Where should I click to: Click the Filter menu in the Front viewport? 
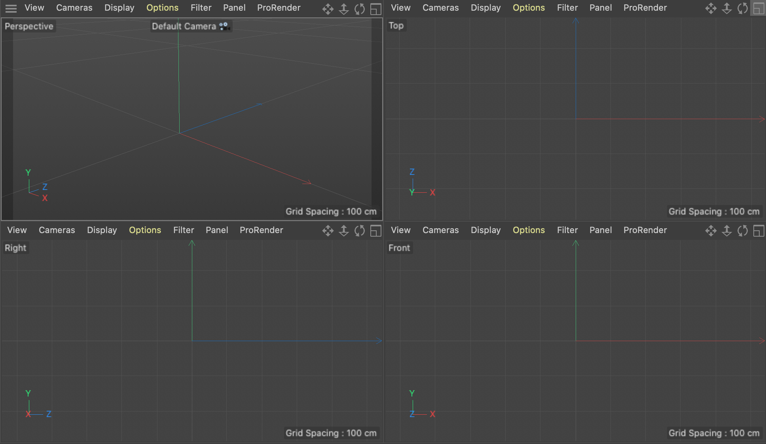click(567, 230)
